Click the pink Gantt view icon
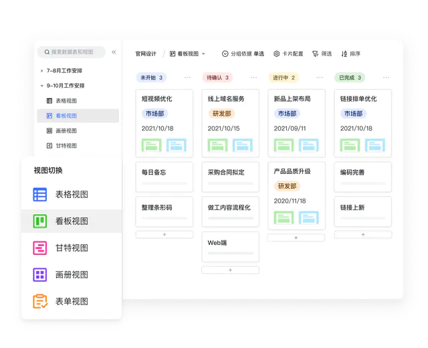The image size is (428, 348). click(40, 248)
